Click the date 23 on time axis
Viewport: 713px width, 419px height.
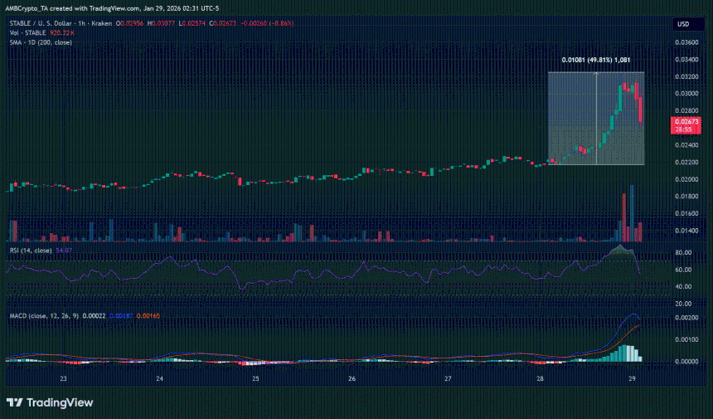[64, 378]
